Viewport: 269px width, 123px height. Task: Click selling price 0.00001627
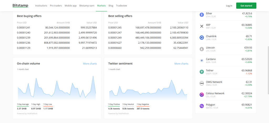click(x=115, y=43)
